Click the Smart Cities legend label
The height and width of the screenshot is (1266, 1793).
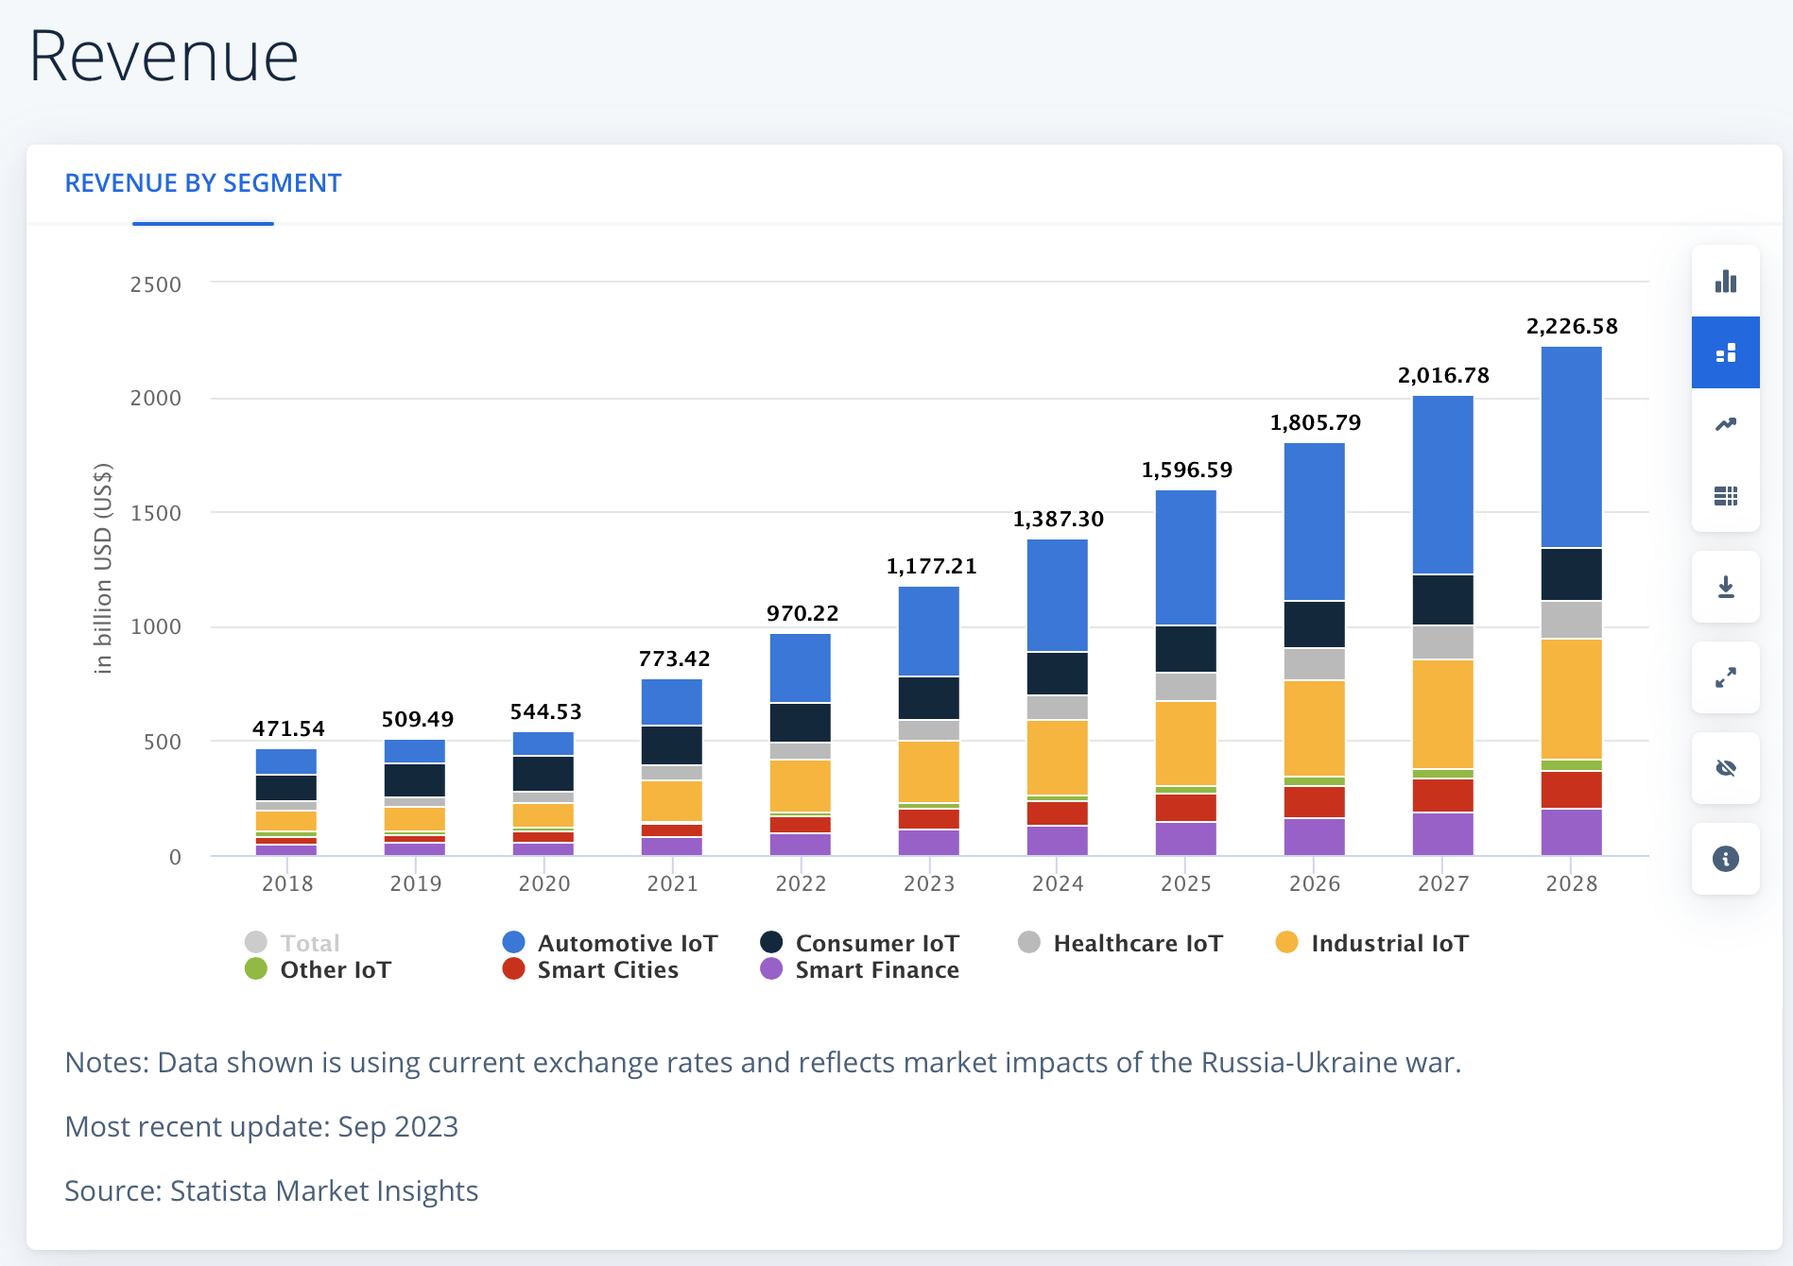[608, 969]
